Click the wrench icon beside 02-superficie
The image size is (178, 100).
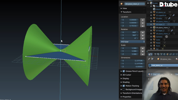coord(174,15)
